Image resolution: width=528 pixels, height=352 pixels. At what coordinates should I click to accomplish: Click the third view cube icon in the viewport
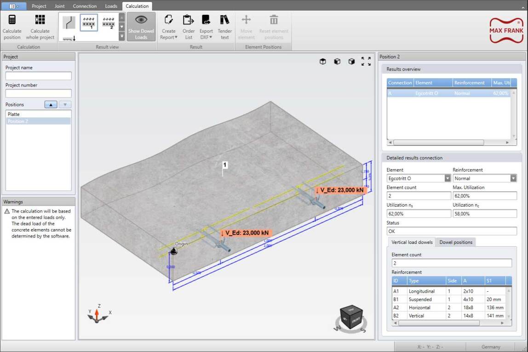(x=351, y=61)
